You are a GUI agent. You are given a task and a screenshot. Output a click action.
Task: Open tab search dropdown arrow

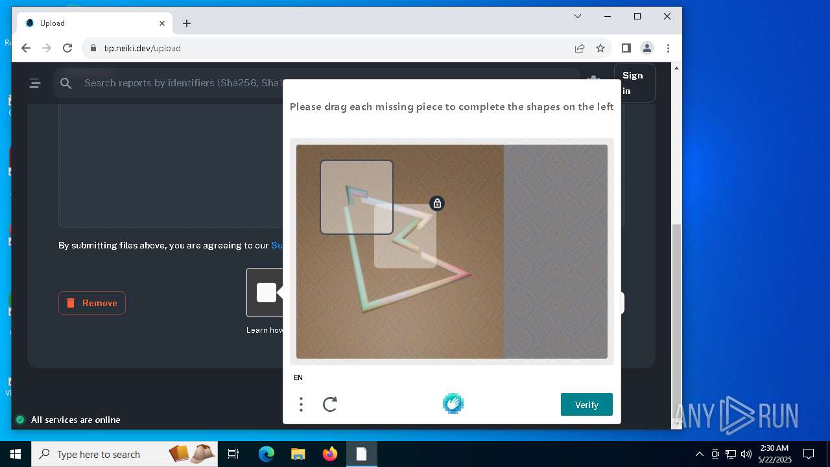pos(578,16)
